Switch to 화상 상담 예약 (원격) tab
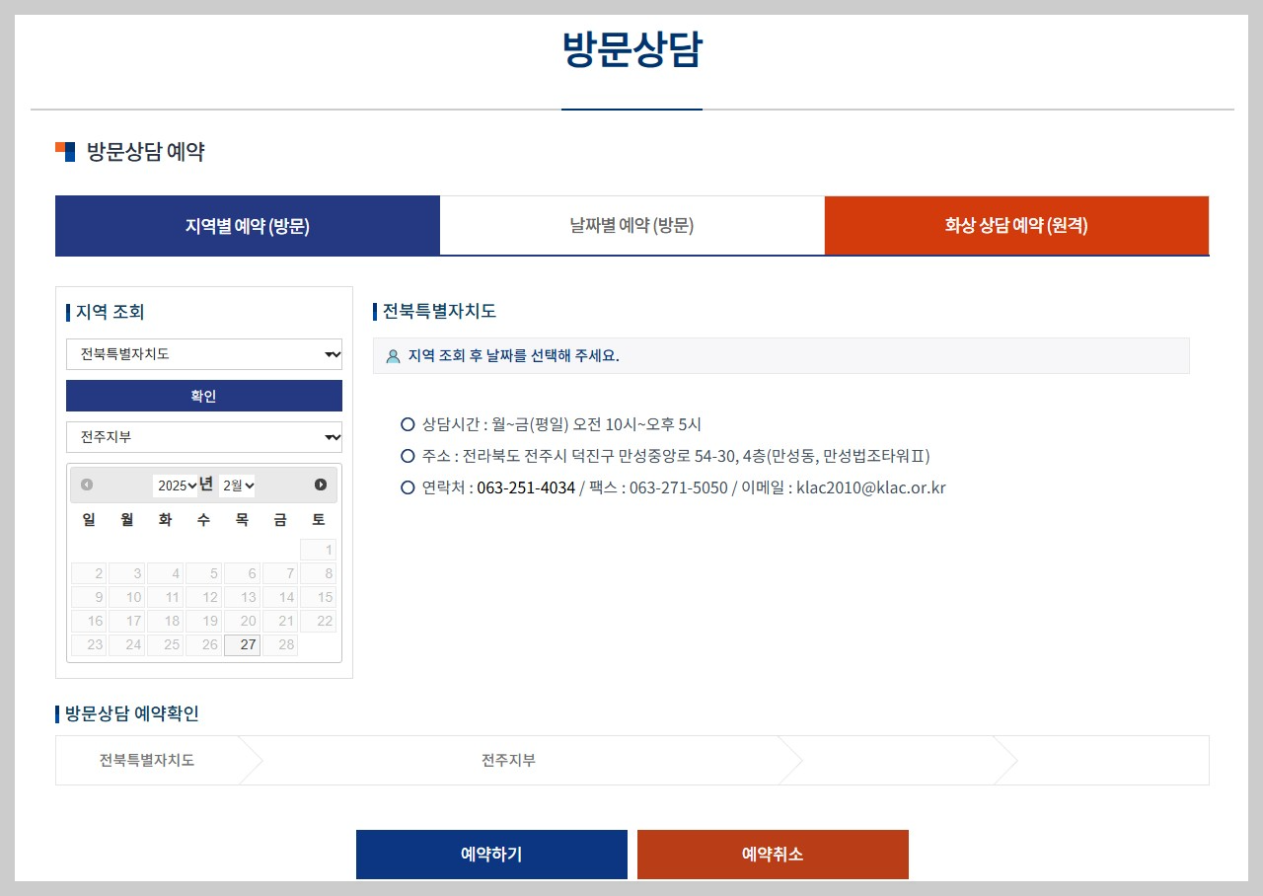This screenshot has height=896, width=1263. click(x=1016, y=226)
